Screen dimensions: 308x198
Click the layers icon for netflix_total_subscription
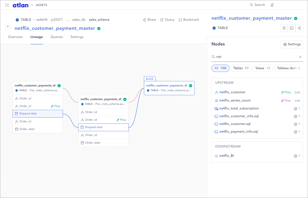[x=295, y=109]
